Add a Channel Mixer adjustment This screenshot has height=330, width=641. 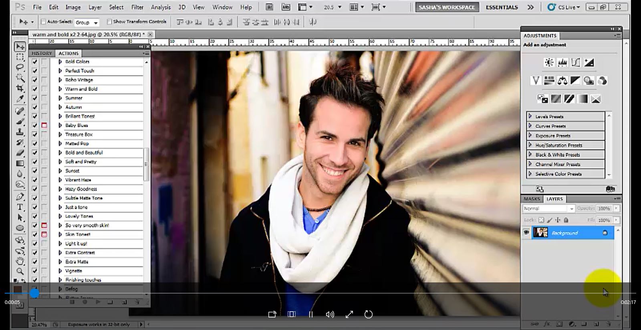(602, 81)
